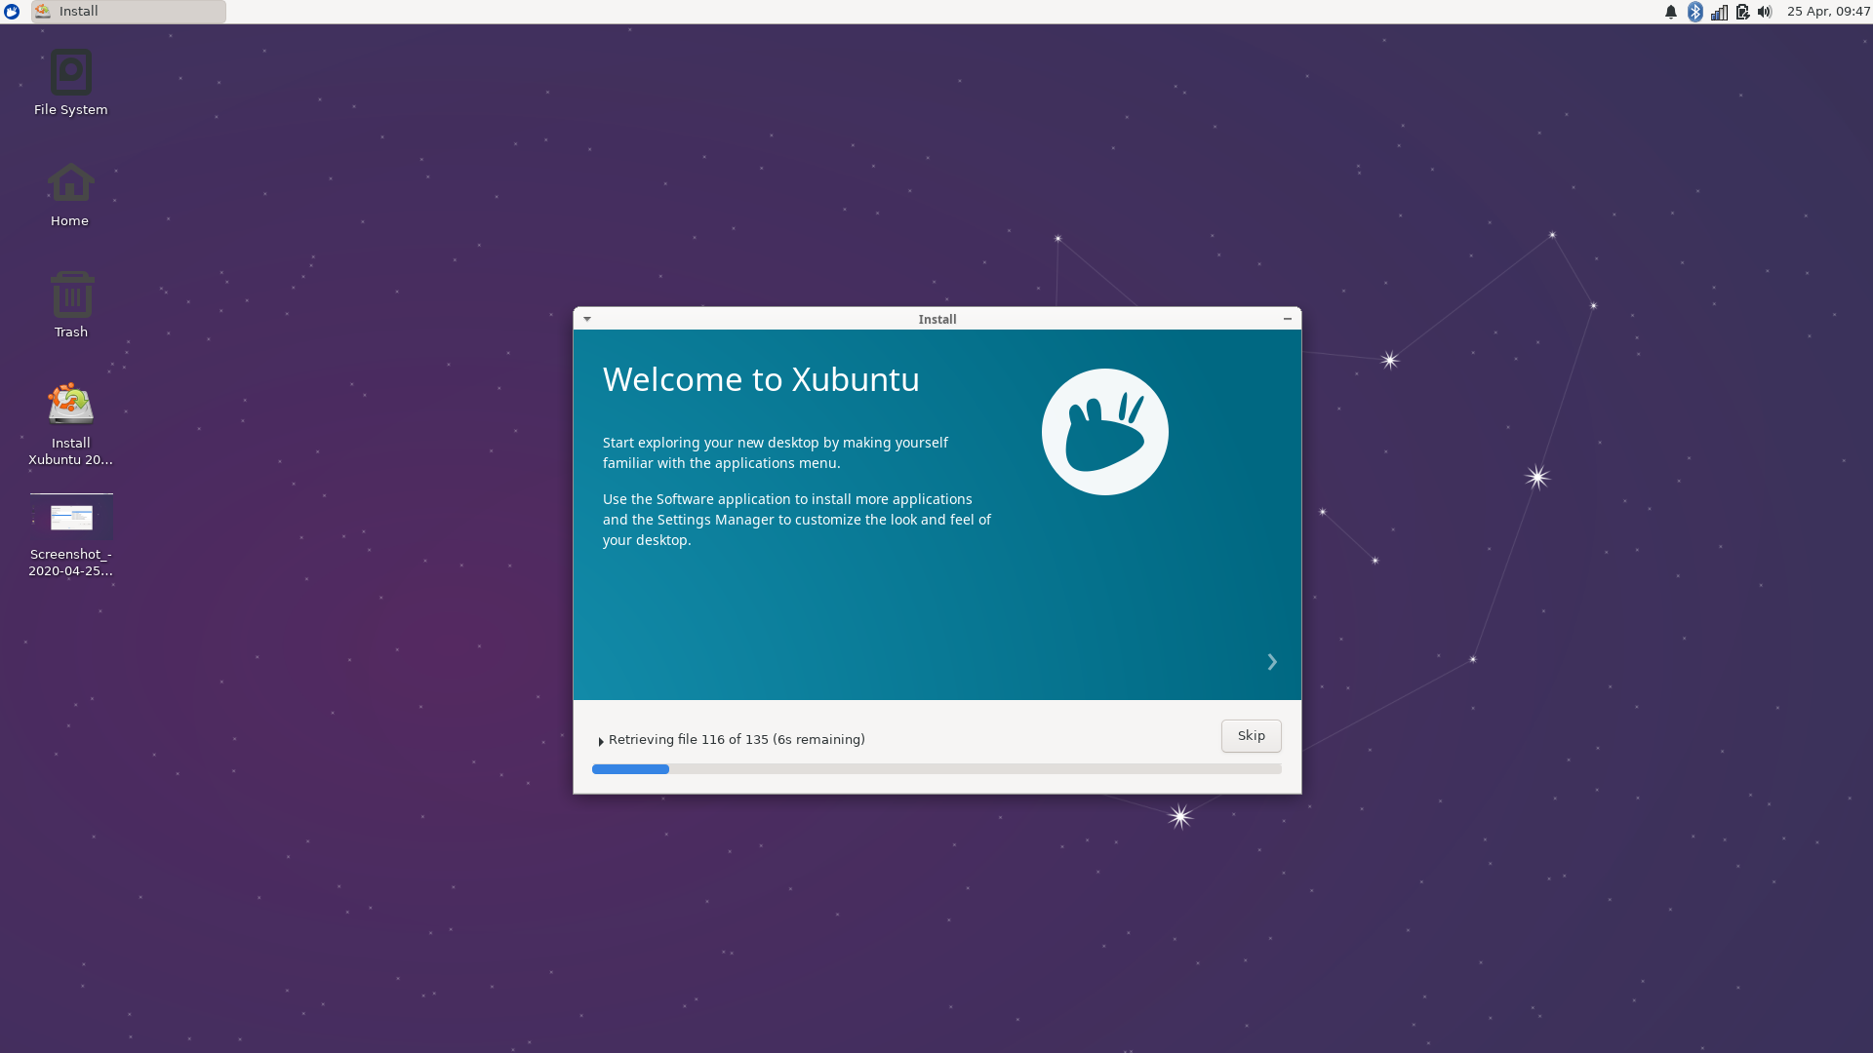
Task: Click the clock showing 25 Apr, 09:47
Action: [1828, 12]
